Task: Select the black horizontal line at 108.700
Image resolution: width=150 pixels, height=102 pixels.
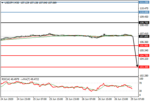Action: [70, 23]
